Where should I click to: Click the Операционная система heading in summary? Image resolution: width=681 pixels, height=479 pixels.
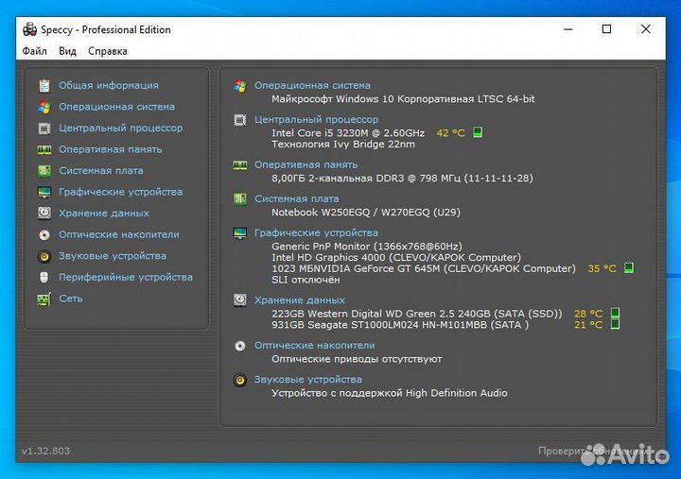click(x=312, y=85)
